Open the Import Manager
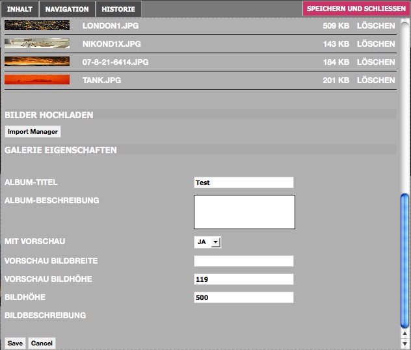The width and height of the screenshot is (411, 350). coord(33,132)
